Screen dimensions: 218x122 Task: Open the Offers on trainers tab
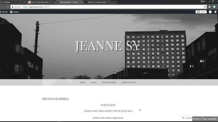[x=97, y=2]
